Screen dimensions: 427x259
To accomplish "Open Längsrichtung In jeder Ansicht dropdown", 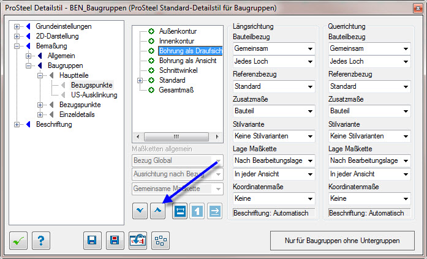I will coord(274,174).
